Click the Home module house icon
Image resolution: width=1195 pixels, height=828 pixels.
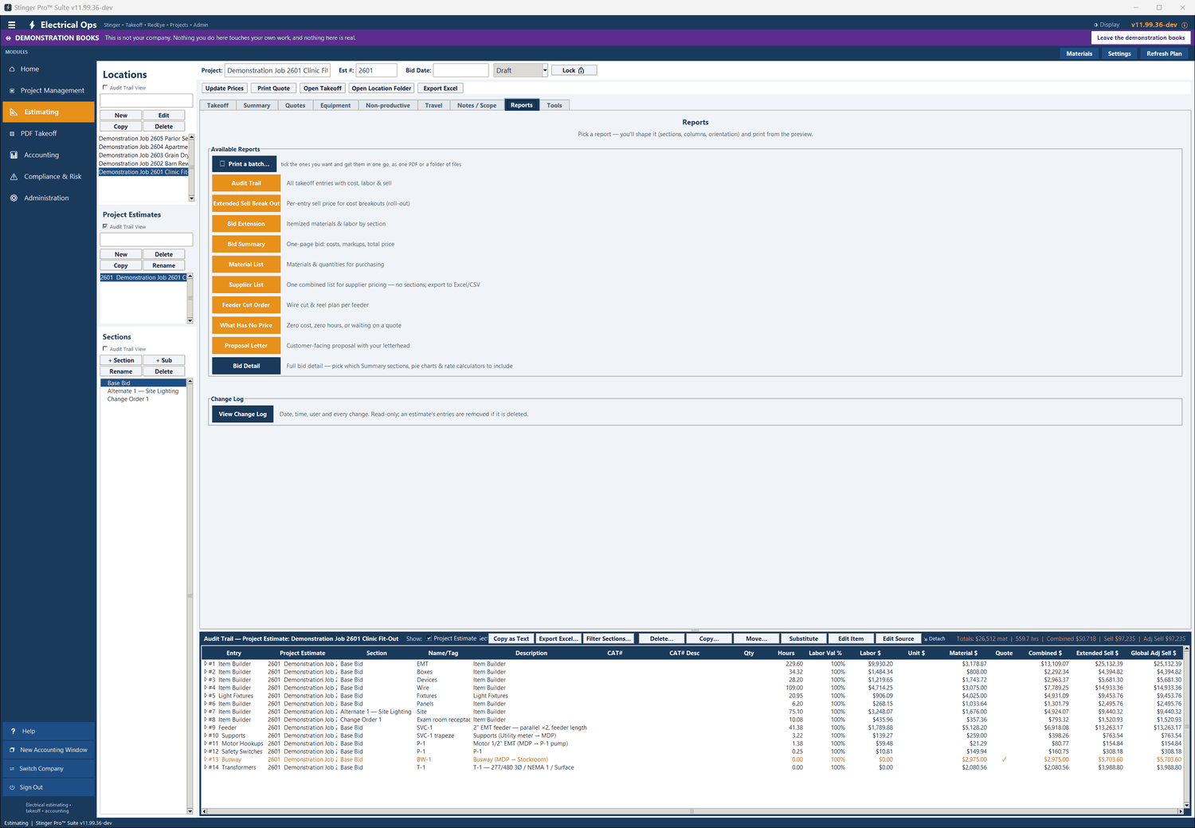click(13, 69)
